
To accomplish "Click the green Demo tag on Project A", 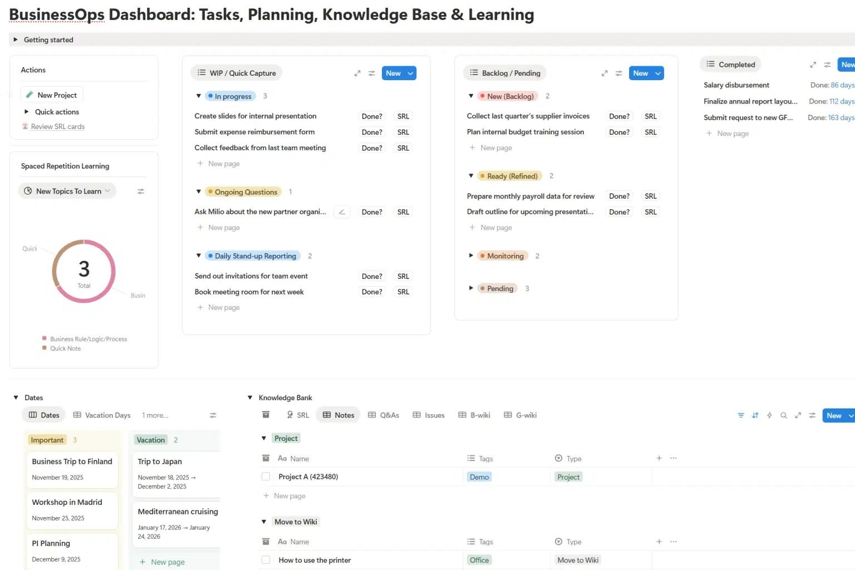I will 479,477.
